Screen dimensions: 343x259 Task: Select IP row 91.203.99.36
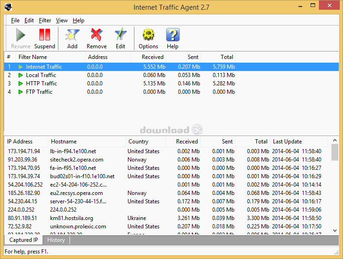point(168,160)
